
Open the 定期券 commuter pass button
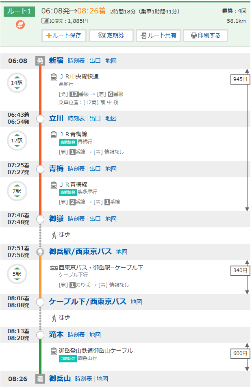point(111,35)
